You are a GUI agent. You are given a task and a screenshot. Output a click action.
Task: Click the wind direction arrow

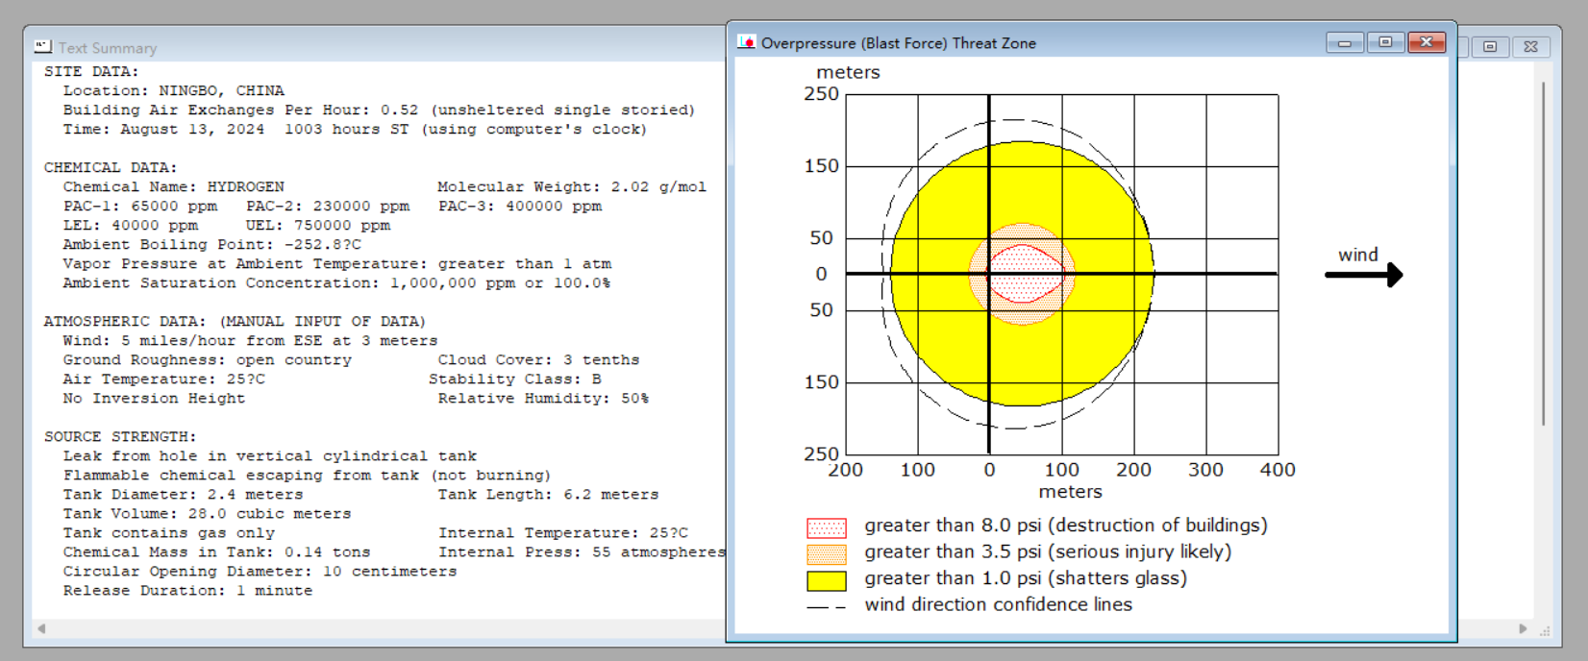coord(1364,275)
